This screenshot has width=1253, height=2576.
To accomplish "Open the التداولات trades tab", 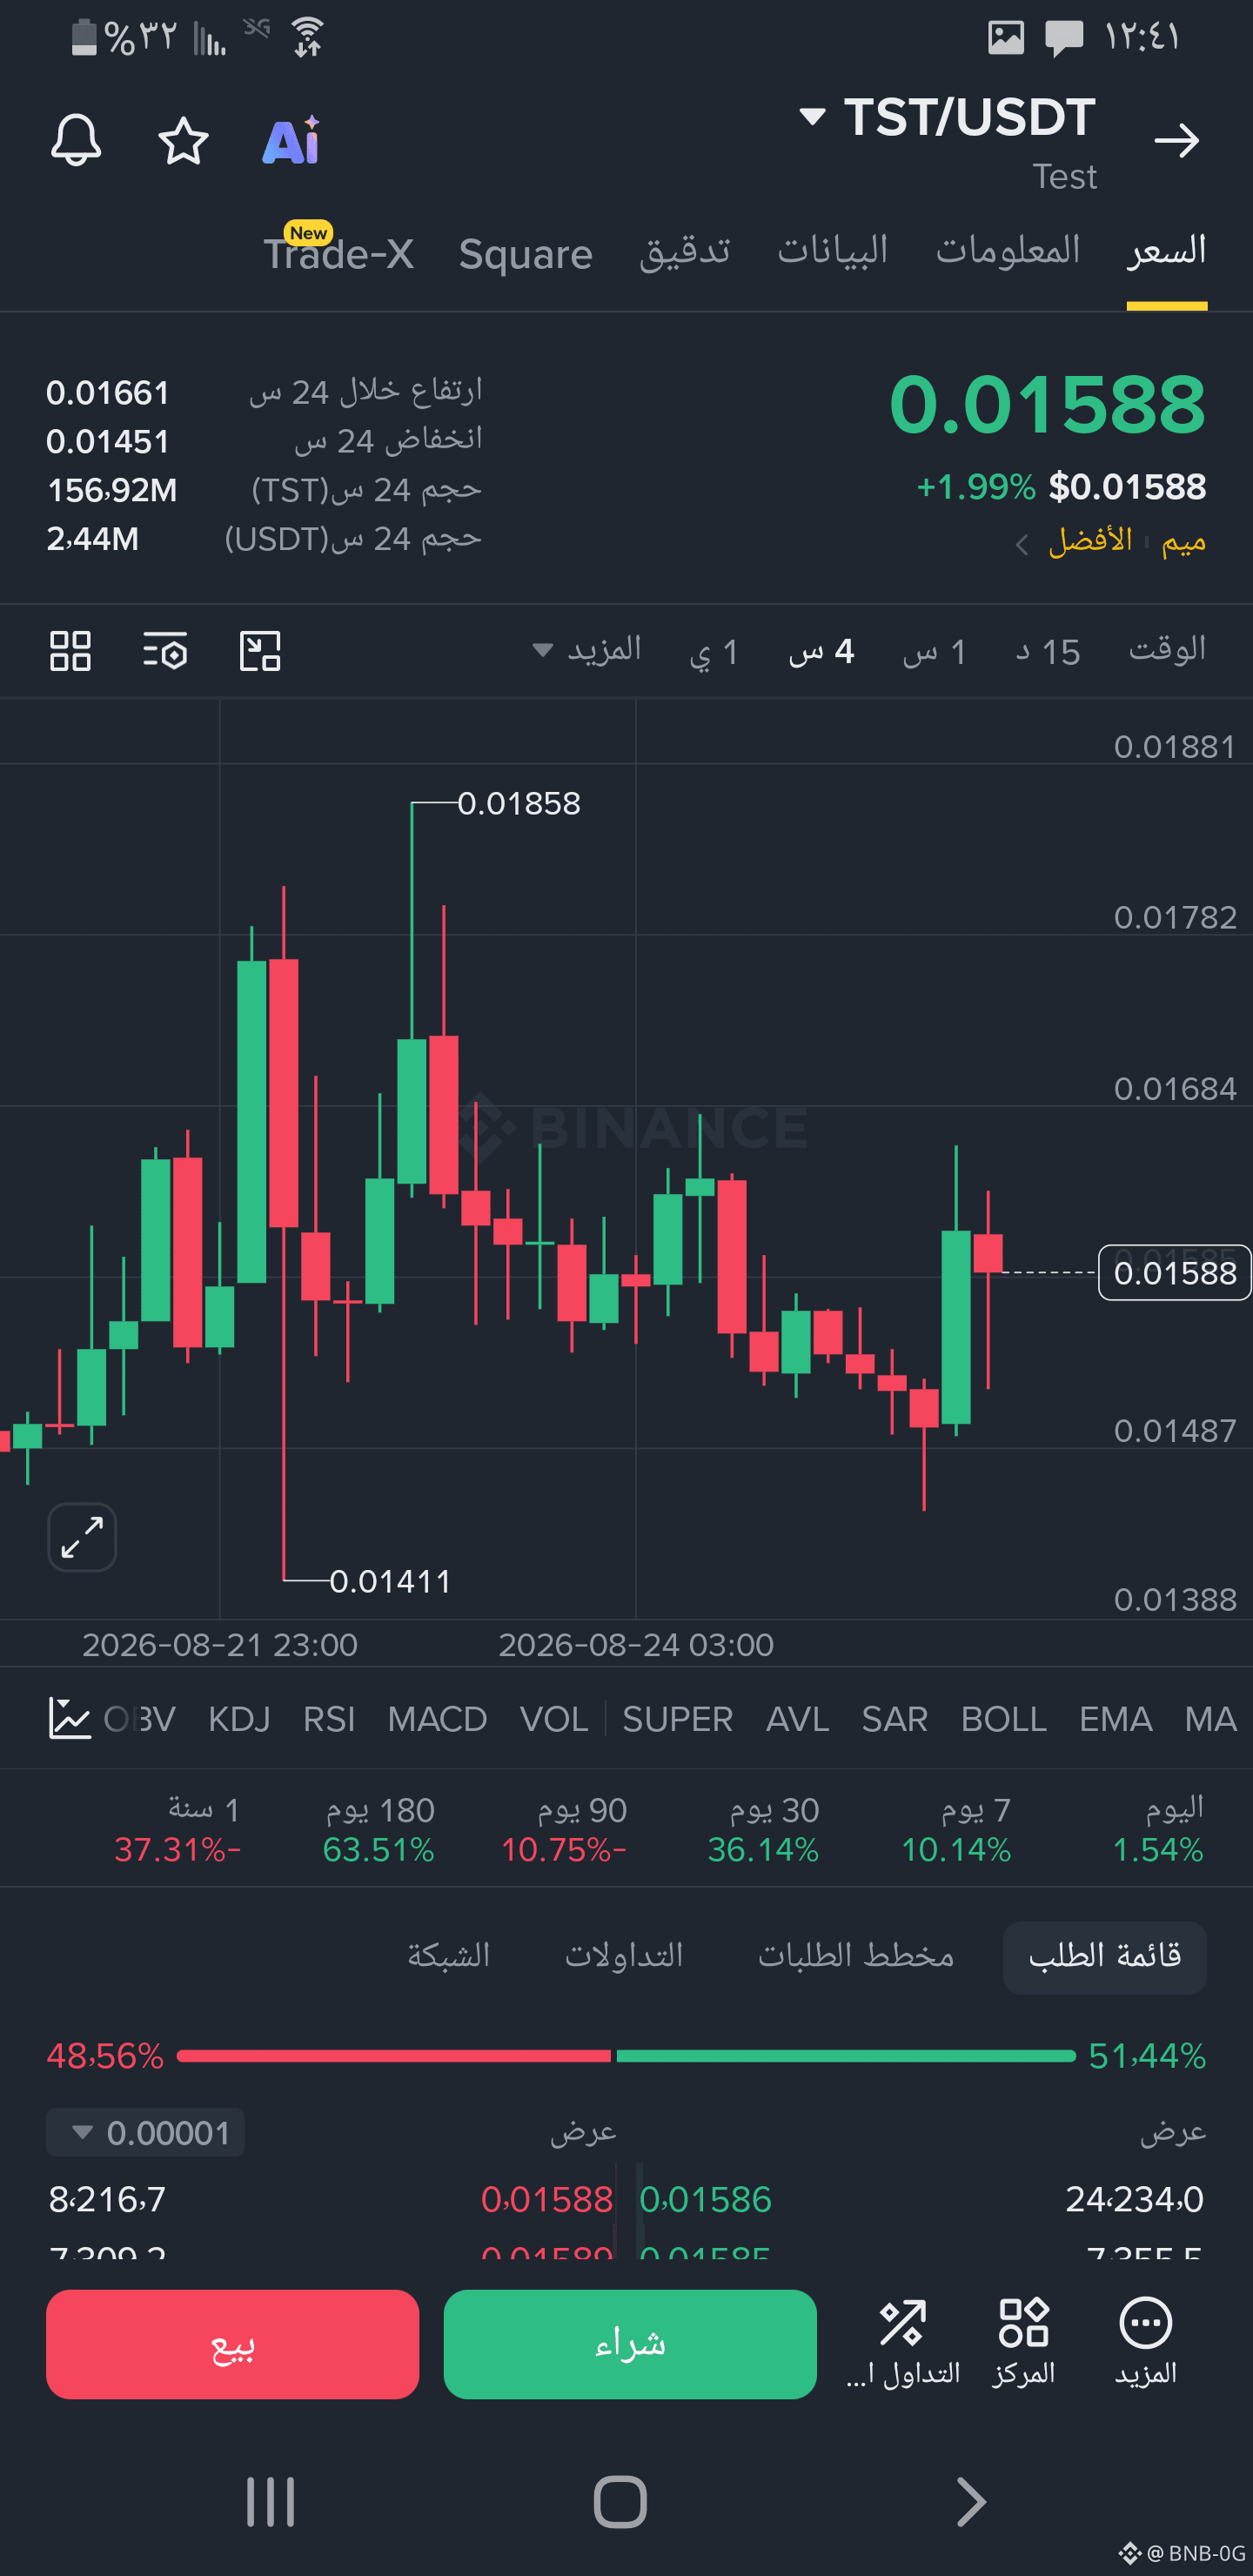I will (x=624, y=1957).
